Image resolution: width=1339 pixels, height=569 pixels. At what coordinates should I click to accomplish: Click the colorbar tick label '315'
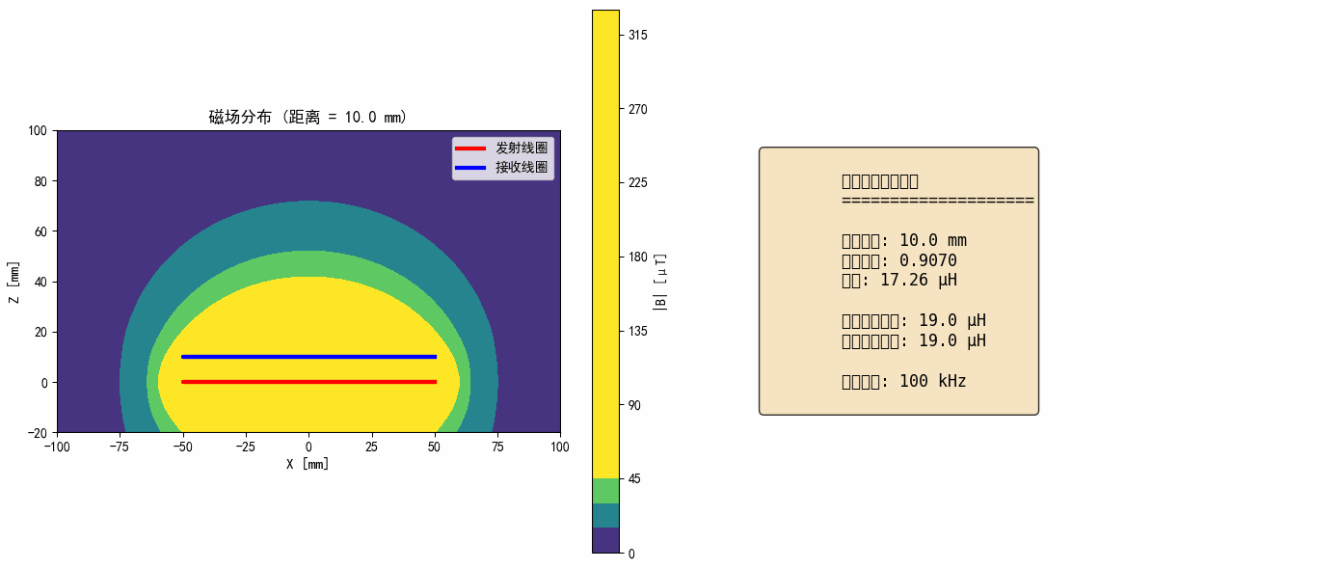[x=637, y=35]
